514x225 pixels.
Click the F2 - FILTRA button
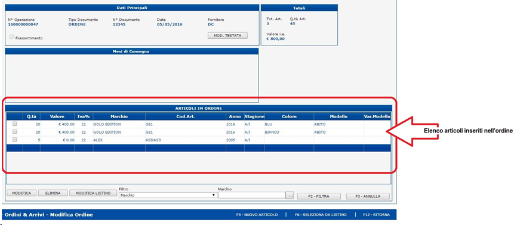pos(318,196)
